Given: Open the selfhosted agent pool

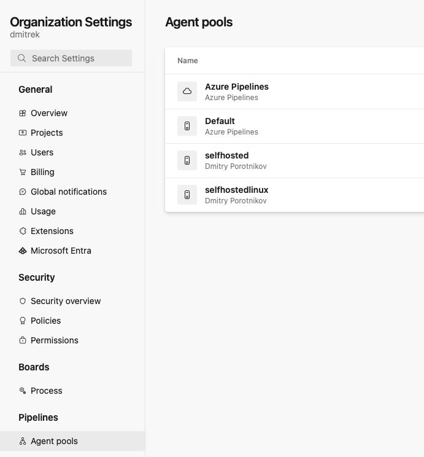Looking at the screenshot, I should [x=226, y=155].
